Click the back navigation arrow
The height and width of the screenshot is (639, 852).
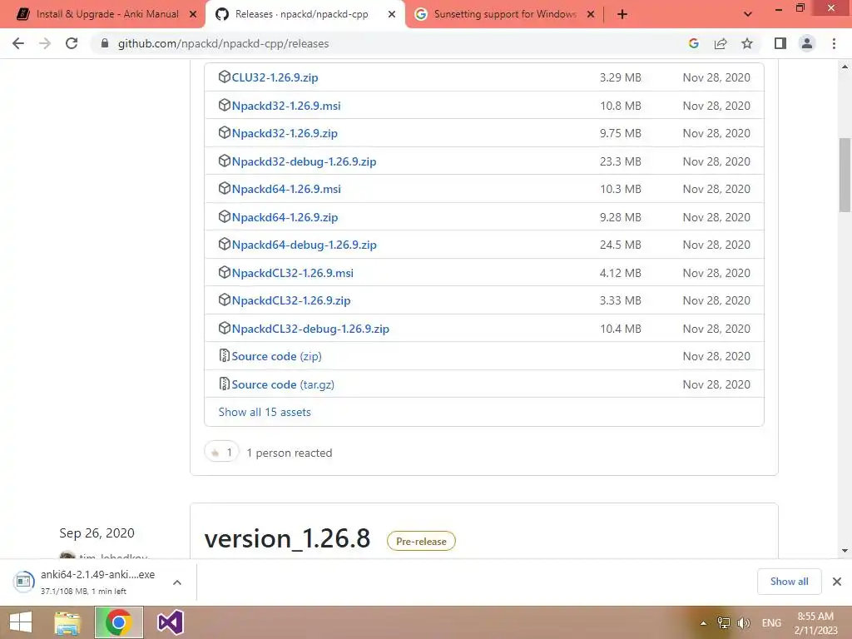(x=18, y=43)
